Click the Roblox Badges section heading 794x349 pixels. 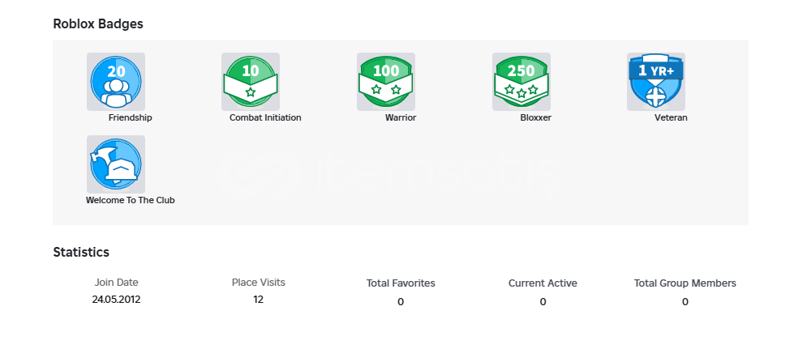pos(98,23)
